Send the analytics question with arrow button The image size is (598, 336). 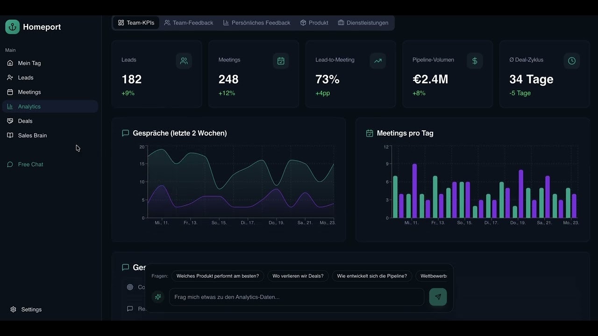(x=438, y=297)
